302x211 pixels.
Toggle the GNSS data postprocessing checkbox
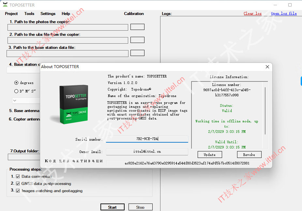click(x=18, y=184)
